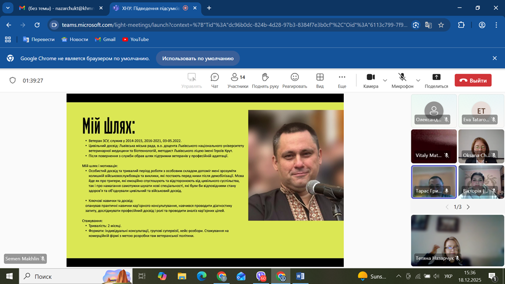This screenshot has height=284, width=505.
Task: Open Word from the Windows taskbar
Action: pyautogui.click(x=300, y=276)
